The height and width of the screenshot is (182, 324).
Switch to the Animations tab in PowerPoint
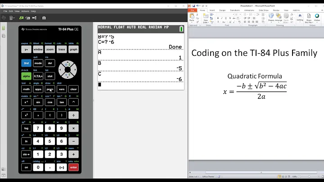coord(249,10)
